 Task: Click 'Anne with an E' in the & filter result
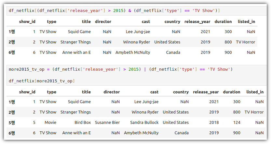pos(76,52)
